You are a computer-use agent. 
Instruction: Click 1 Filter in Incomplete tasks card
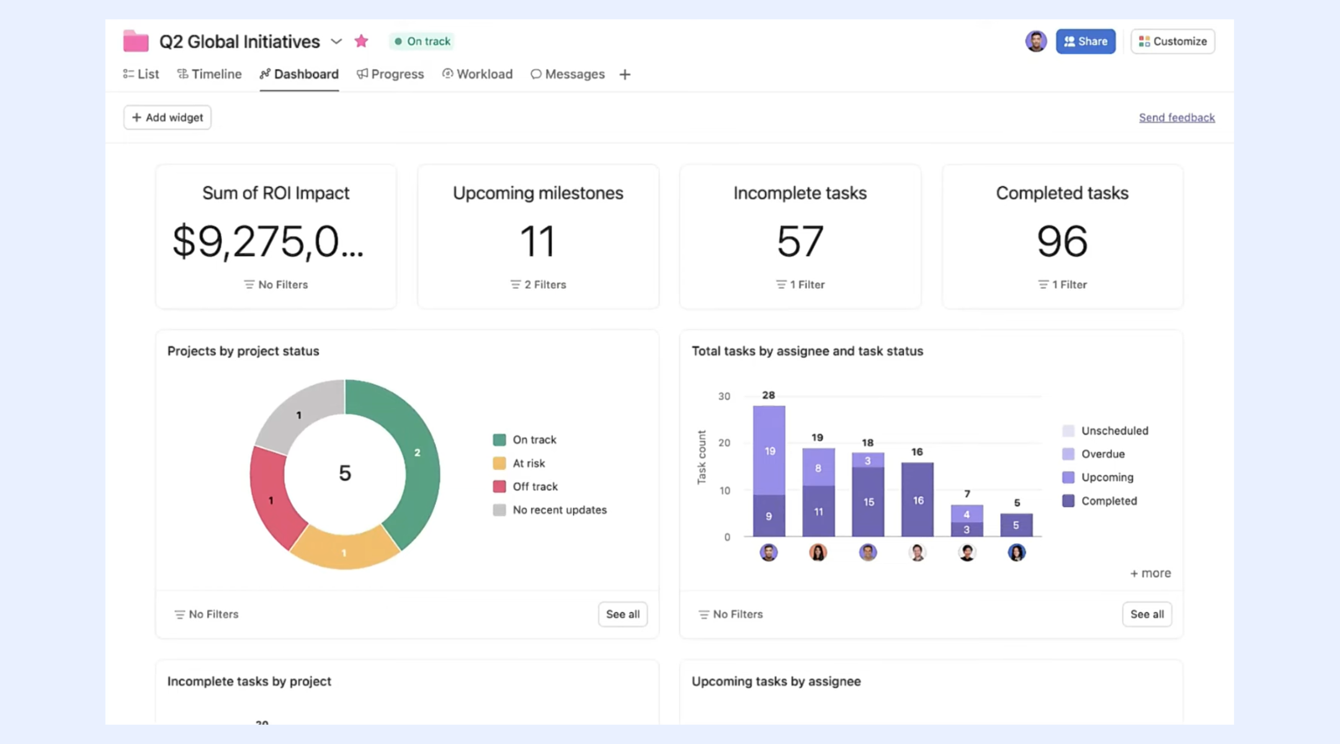(800, 285)
